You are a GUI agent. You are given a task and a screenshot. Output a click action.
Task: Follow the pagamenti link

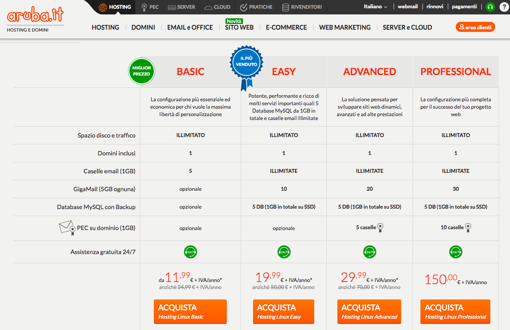coord(464,7)
